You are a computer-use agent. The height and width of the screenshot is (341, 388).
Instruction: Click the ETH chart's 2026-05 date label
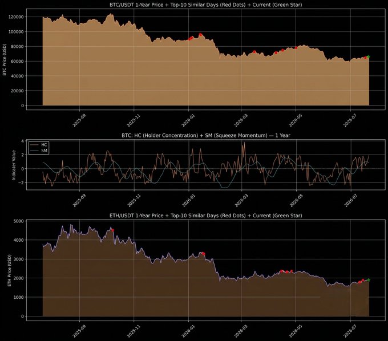pyautogui.click(x=296, y=331)
